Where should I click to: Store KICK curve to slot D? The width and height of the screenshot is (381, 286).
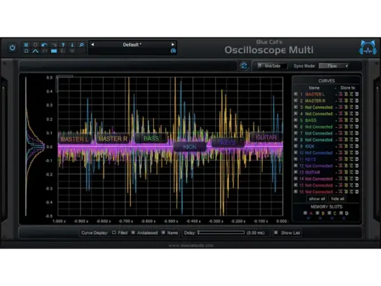pos(357,146)
